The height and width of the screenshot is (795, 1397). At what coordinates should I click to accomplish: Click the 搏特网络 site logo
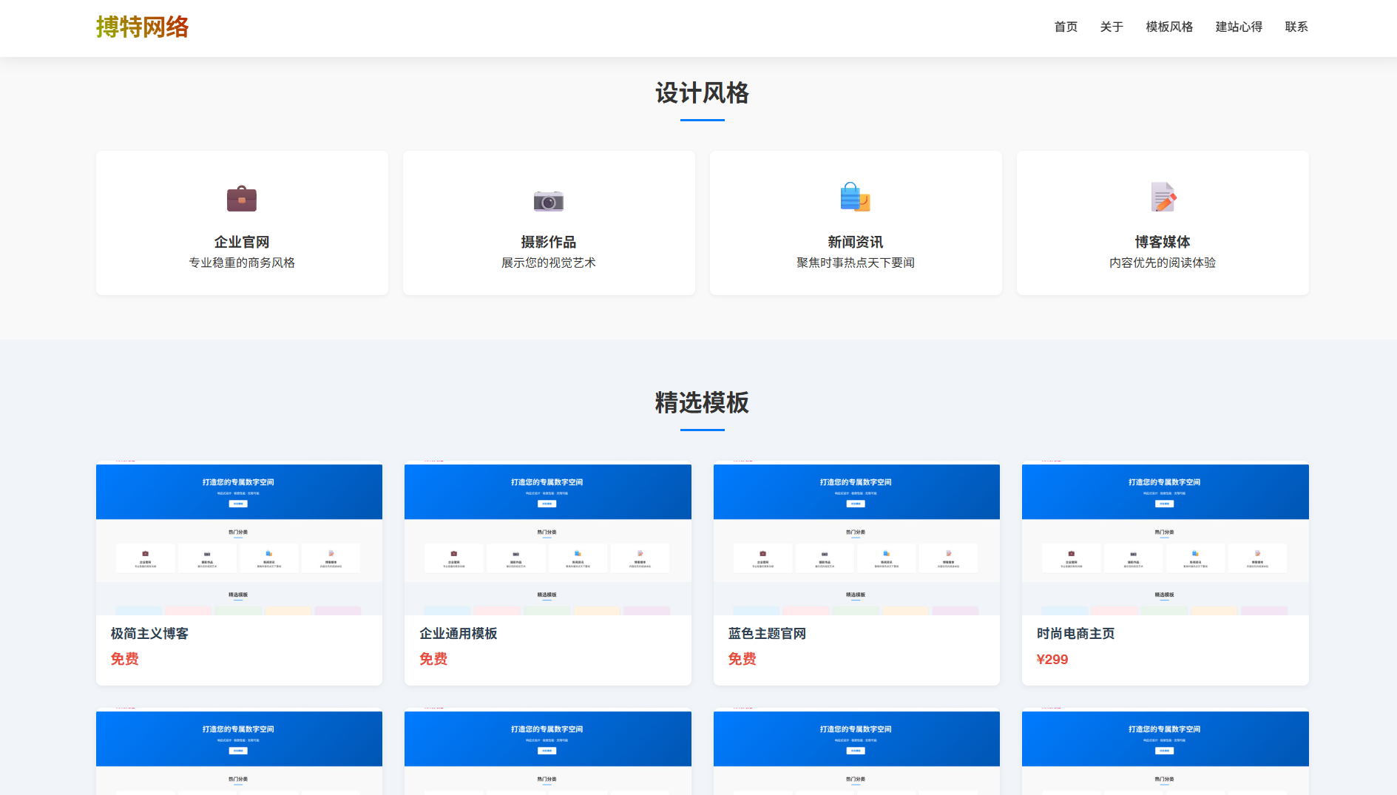(x=142, y=27)
